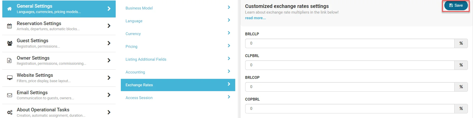Expand Reservation Settings chevron arrow

[109, 26]
